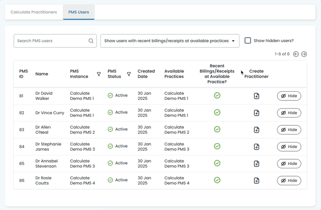Hide Dr David Walker from list
Screen dimensions: 321x210
pos(289,96)
